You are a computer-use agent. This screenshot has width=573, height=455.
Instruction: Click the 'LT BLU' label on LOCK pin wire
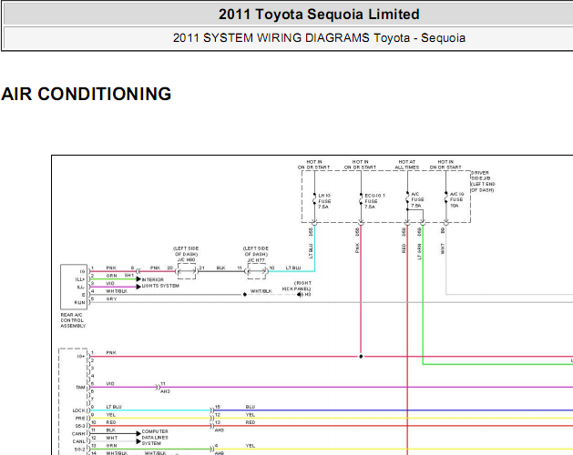114,407
